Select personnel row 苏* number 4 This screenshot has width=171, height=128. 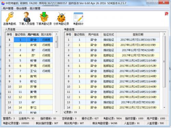click(x=29, y=55)
